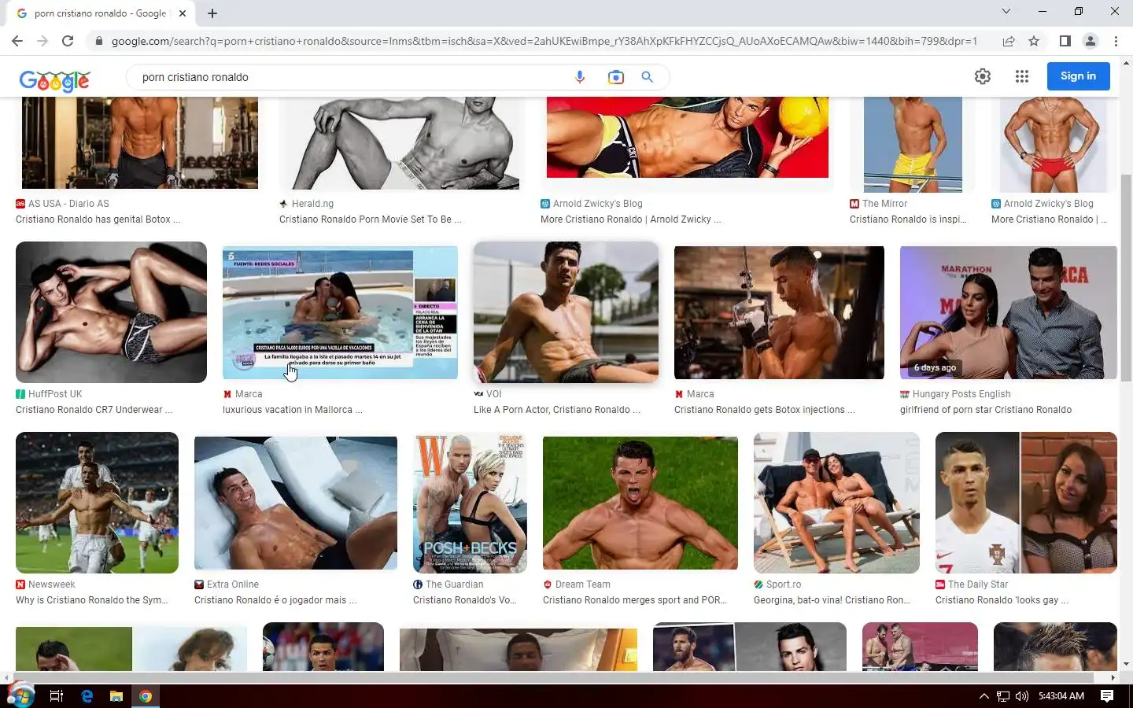The height and width of the screenshot is (708, 1133).
Task: Bookmark this page with the star icon
Action: click(x=1034, y=41)
